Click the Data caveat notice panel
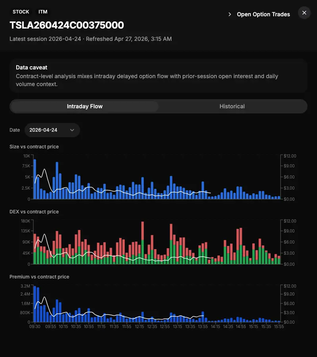The height and width of the screenshot is (357, 317). coord(158,75)
